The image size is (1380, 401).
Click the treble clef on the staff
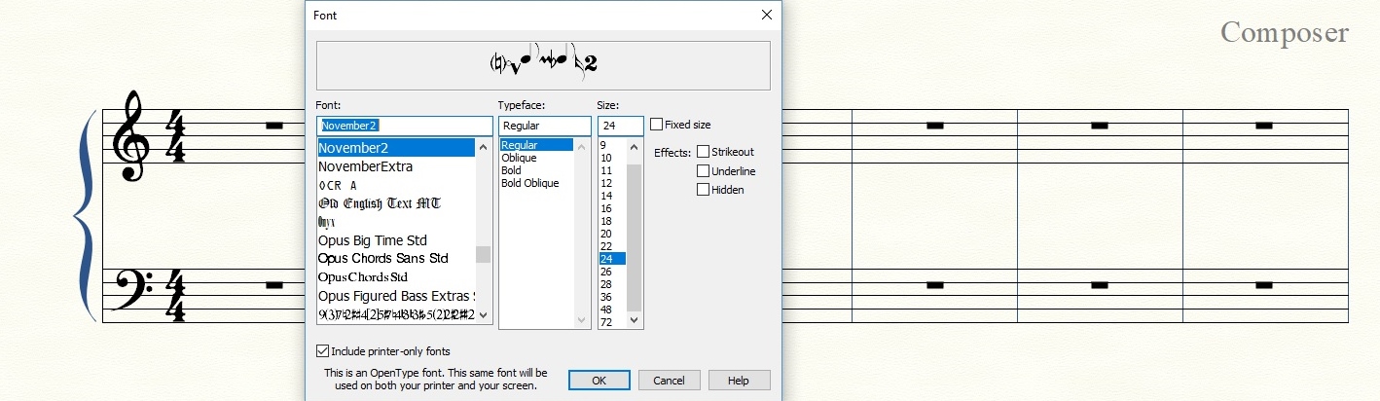pos(130,136)
